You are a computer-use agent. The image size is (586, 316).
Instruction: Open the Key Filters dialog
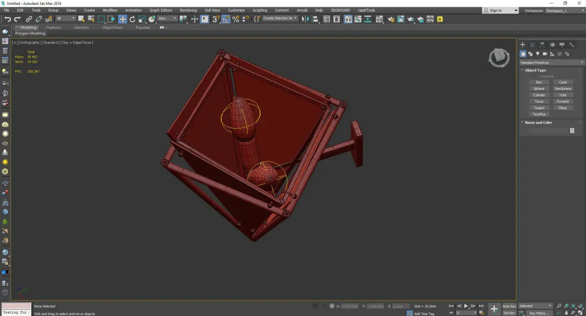tap(539, 313)
